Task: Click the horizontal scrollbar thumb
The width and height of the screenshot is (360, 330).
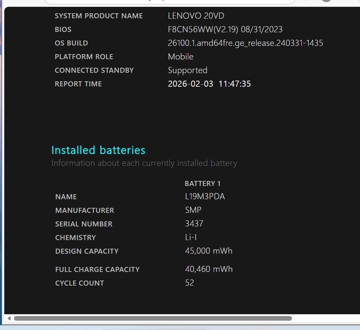Action: pos(153,318)
